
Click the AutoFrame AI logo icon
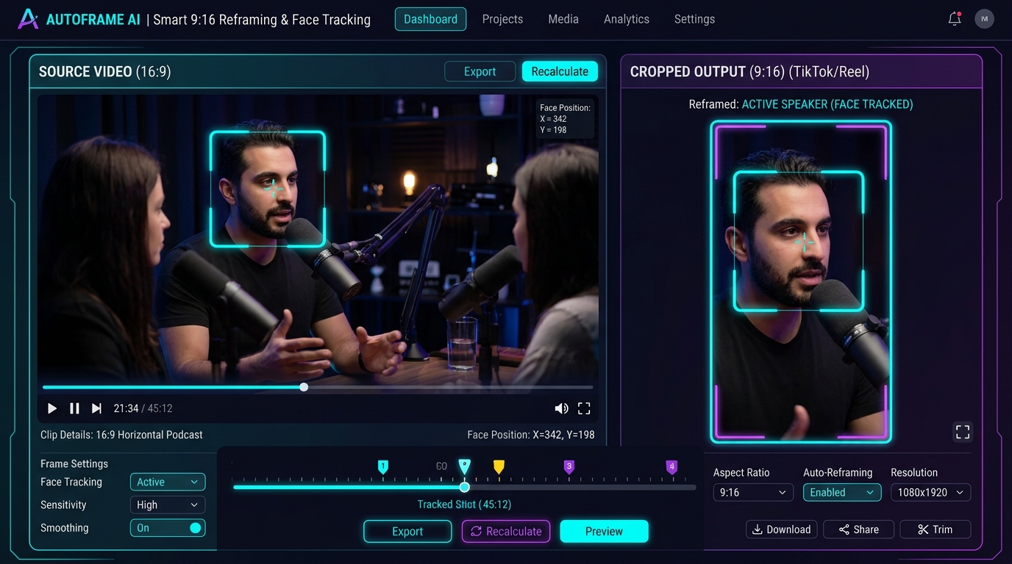(28, 19)
